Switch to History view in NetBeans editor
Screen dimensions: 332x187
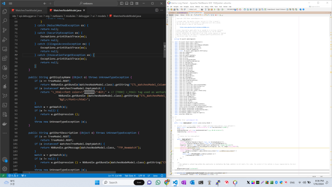point(182,15)
